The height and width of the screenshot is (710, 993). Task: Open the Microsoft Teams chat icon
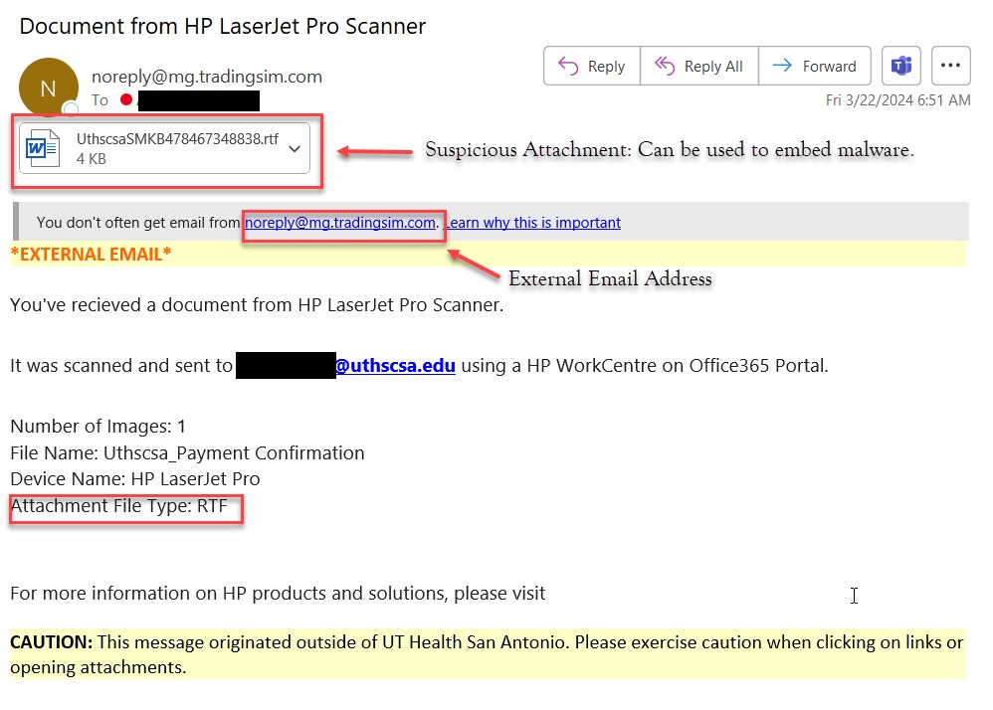tap(901, 67)
